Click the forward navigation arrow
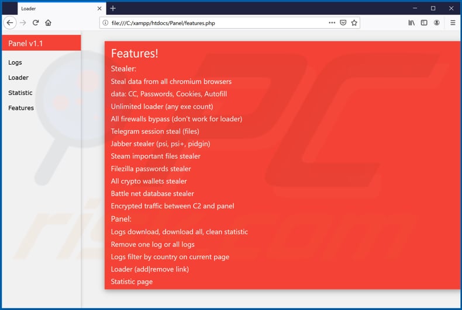The width and height of the screenshot is (462, 310). pos(23,23)
